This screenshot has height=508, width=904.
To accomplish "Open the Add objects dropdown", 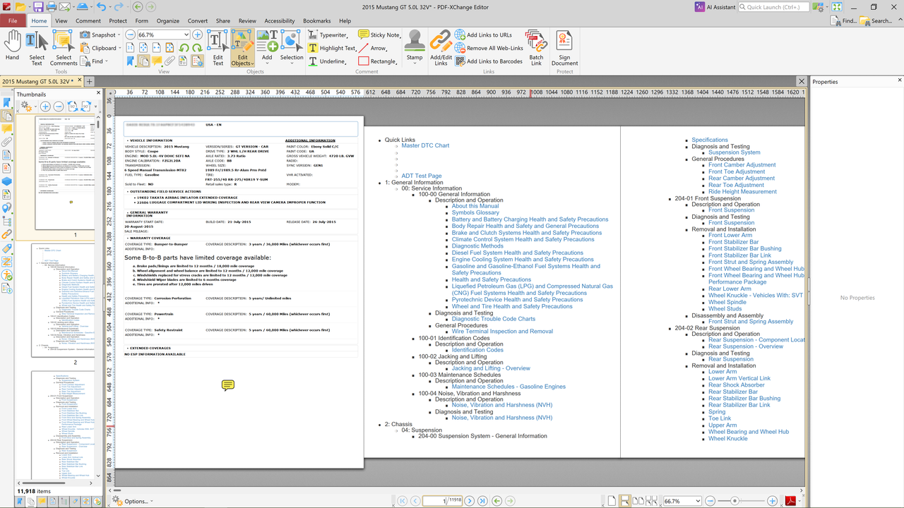I will coord(267,61).
